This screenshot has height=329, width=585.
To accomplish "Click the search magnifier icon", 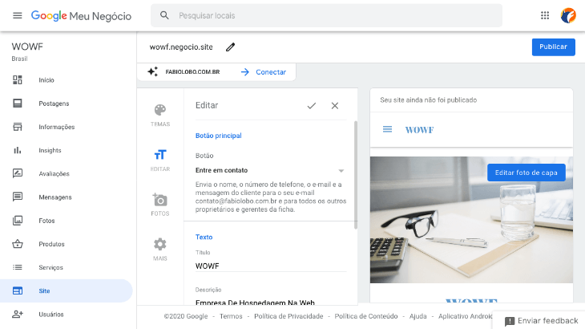I will tap(164, 15).
